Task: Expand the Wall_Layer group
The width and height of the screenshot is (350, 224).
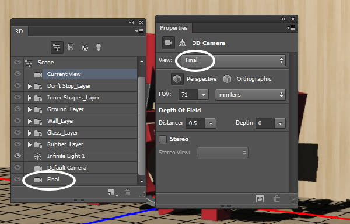Action: click(30, 121)
